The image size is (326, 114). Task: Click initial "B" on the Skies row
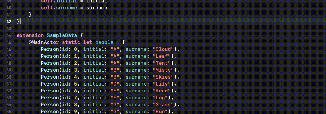pyautogui.click(x=115, y=77)
